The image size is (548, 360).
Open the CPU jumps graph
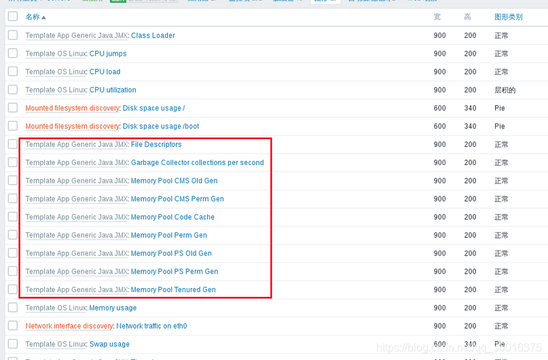(108, 54)
